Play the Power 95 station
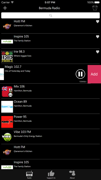 [50, 121]
